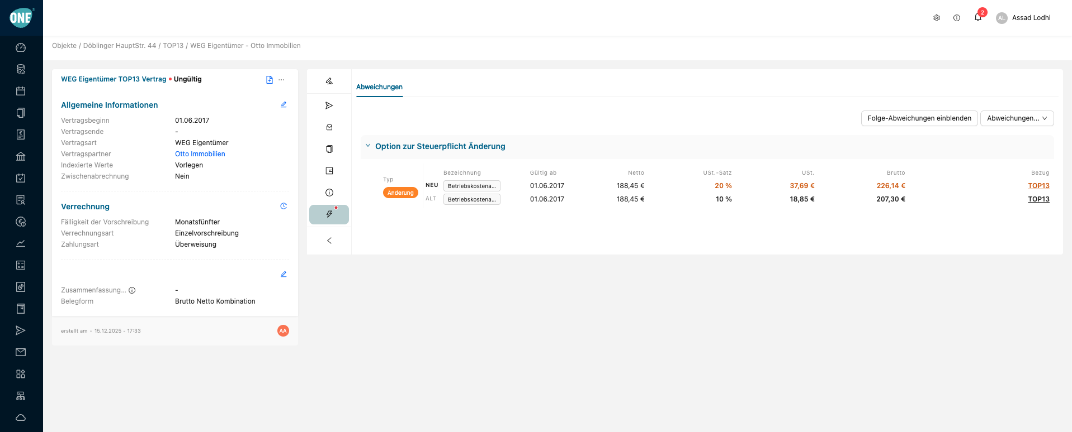Edit the Belegform section with pencil icon
This screenshot has width=1072, height=432.
click(x=284, y=274)
